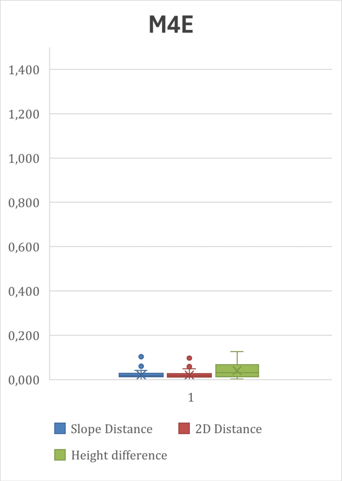Select the red 2D Distance legend swatch

184,428
